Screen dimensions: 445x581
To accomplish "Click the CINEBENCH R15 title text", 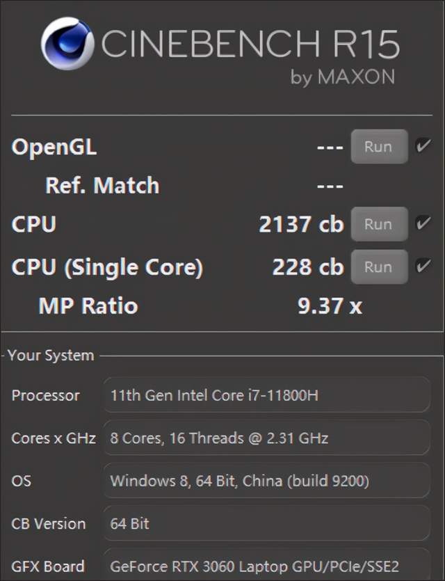I will tap(250, 45).
